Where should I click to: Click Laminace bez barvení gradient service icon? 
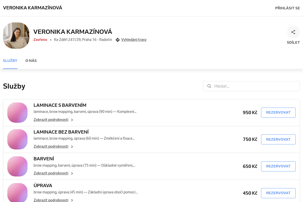pyautogui.click(x=17, y=139)
